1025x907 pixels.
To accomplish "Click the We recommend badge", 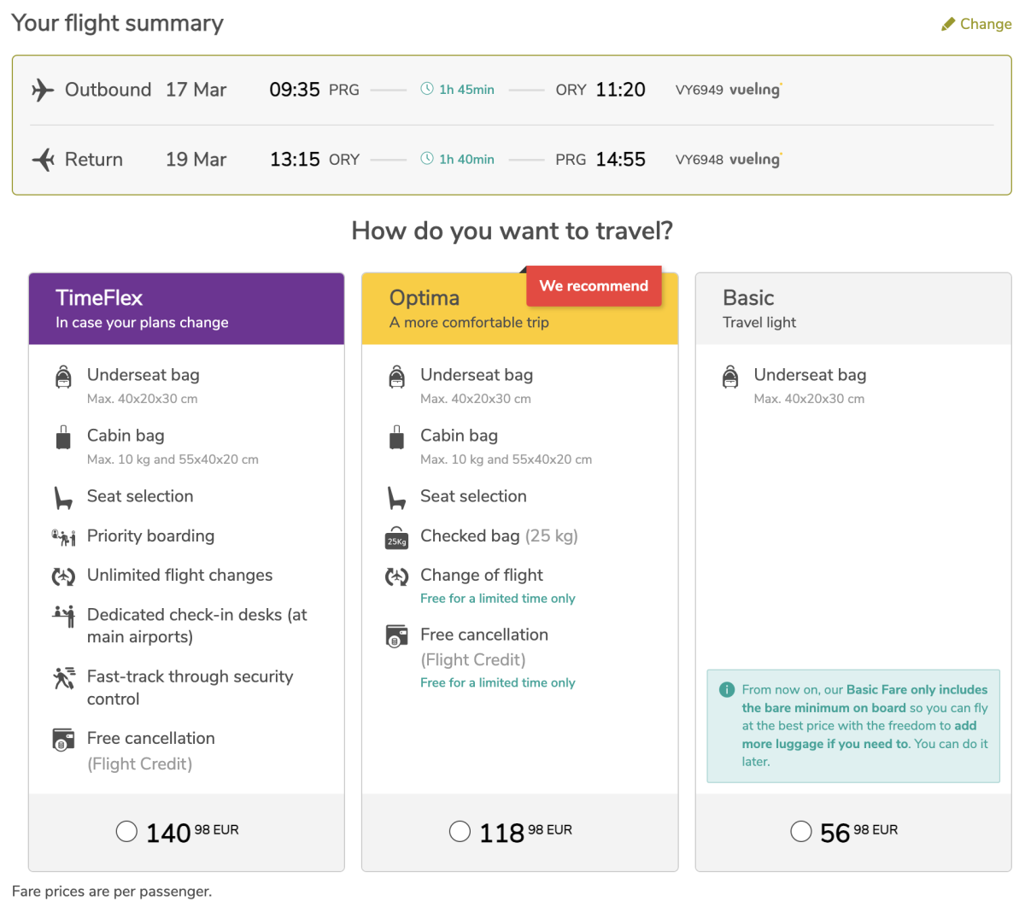I will [x=594, y=286].
